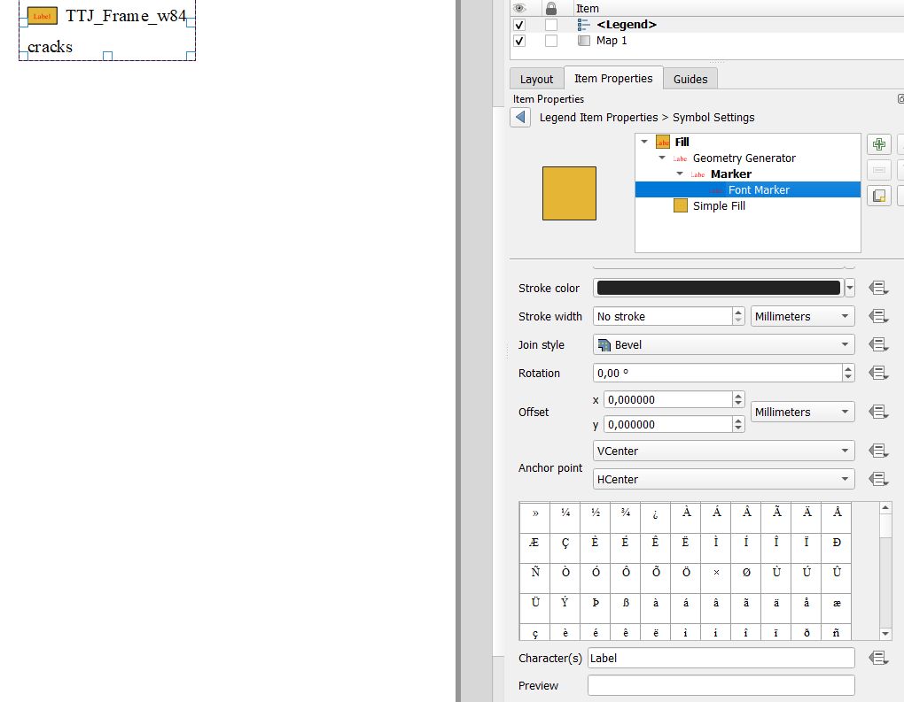904x702 pixels.
Task: Click the Stroke width value field
Action: [663, 316]
